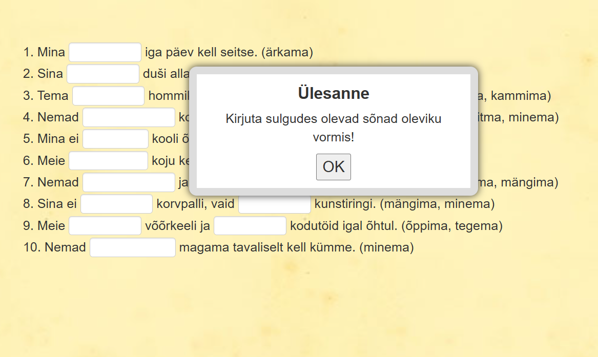Focus the blank field after "1. Mina"
This screenshot has width=598, height=357.
coord(105,52)
